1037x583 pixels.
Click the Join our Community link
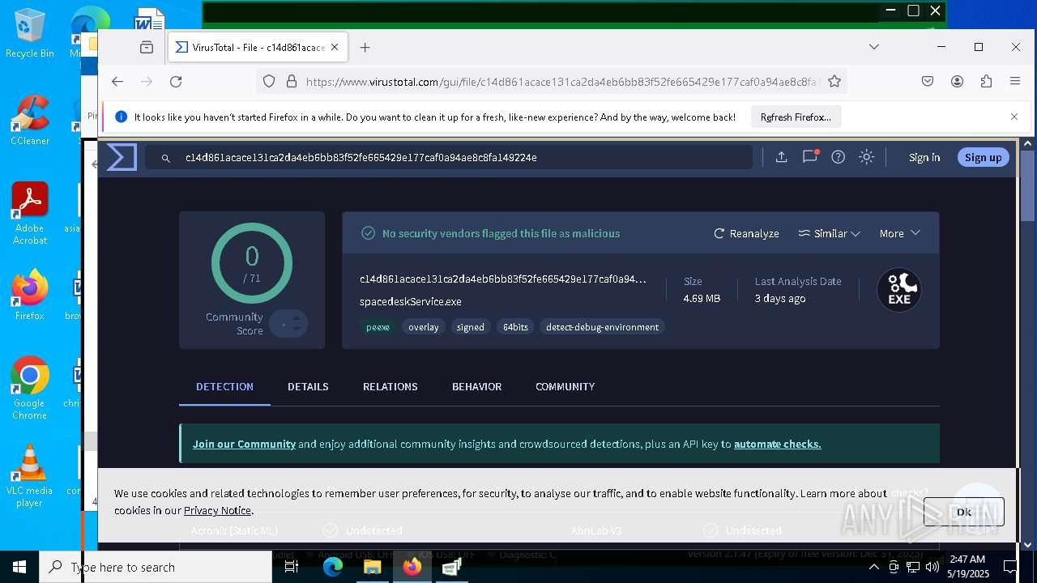tap(244, 444)
